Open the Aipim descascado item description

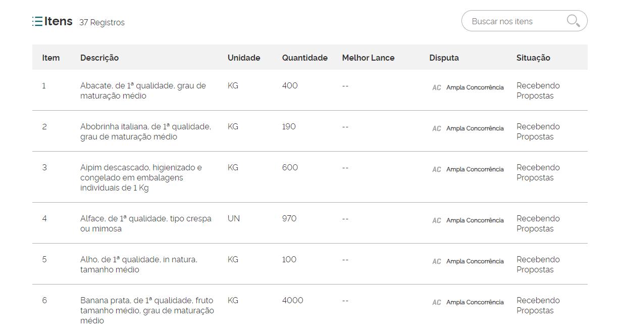point(141,177)
